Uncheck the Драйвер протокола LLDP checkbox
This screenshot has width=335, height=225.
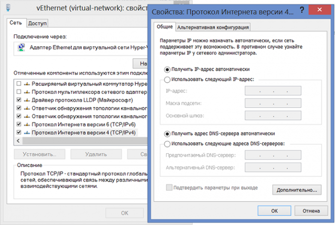coord(19,100)
